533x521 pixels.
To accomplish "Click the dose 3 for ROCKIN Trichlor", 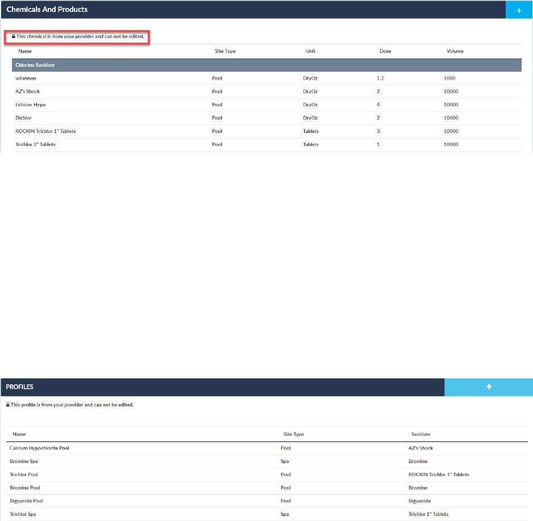I will tap(378, 131).
